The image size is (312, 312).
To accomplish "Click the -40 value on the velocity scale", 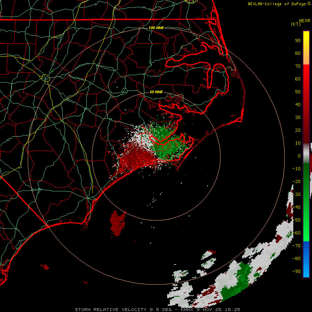I will click(296, 207).
